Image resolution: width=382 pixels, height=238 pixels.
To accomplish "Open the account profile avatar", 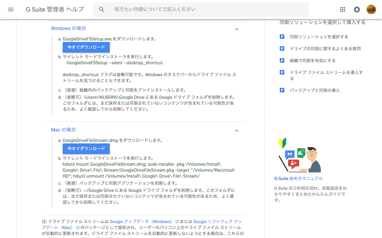I will coord(371,10).
